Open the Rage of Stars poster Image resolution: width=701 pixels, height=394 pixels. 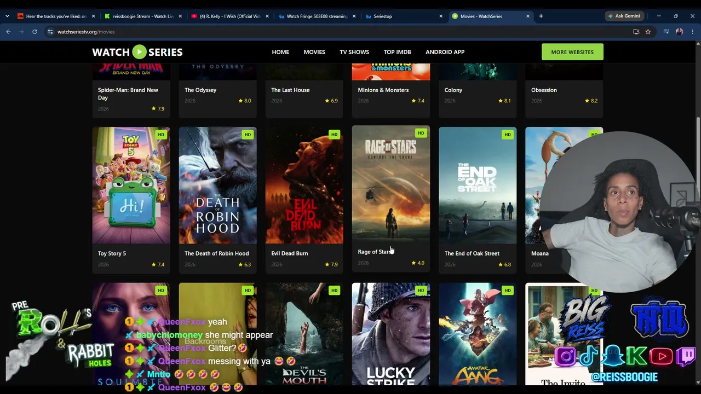[x=391, y=184]
